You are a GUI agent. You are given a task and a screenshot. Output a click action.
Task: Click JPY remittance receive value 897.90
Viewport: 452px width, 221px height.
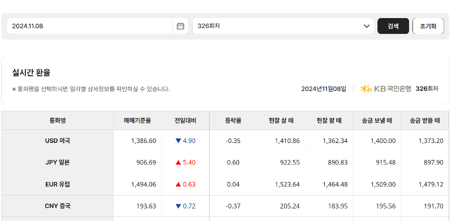[433, 162]
